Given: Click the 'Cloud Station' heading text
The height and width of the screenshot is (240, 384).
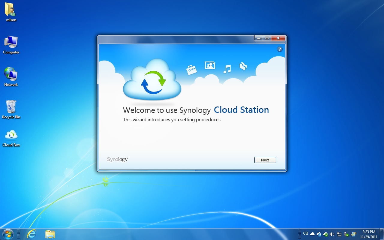Looking at the screenshot, I should point(241,110).
